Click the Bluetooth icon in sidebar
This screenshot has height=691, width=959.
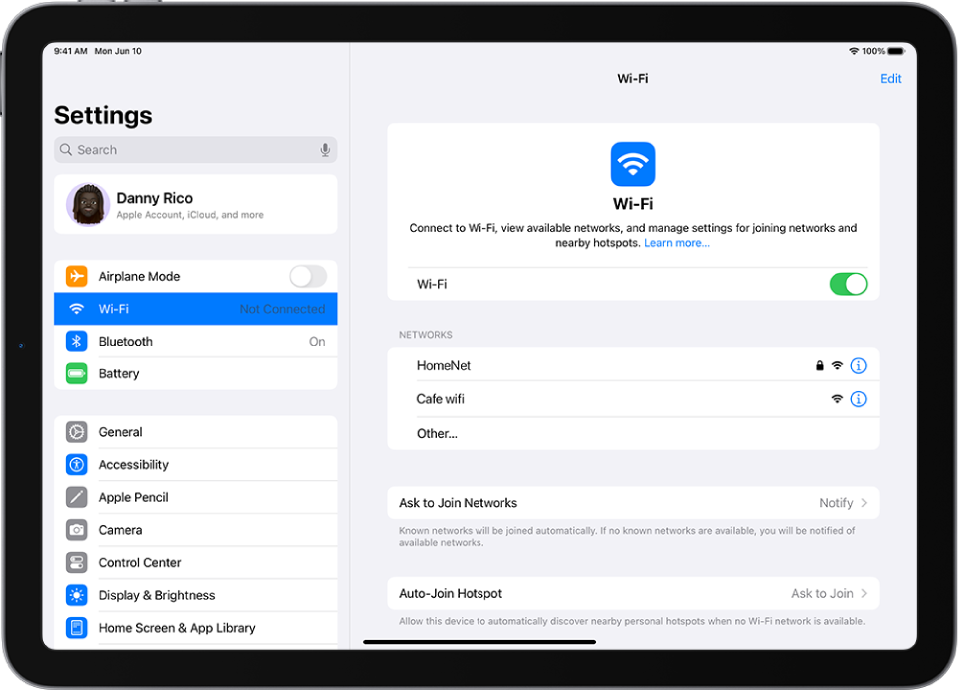pyautogui.click(x=77, y=341)
